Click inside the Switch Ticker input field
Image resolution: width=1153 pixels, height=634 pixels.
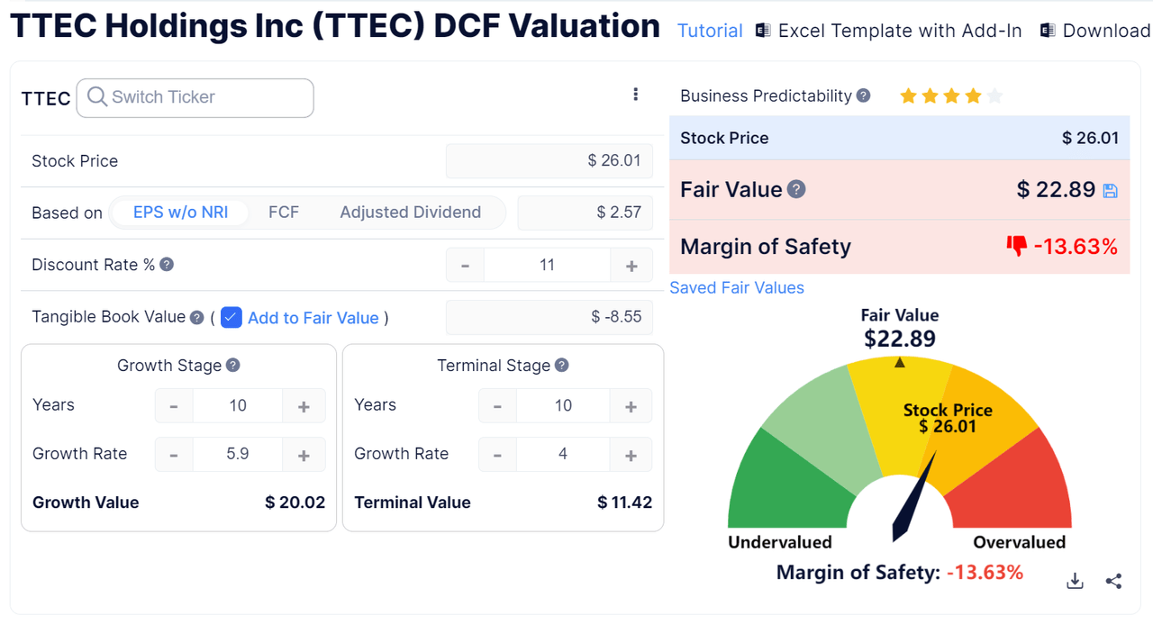198,98
